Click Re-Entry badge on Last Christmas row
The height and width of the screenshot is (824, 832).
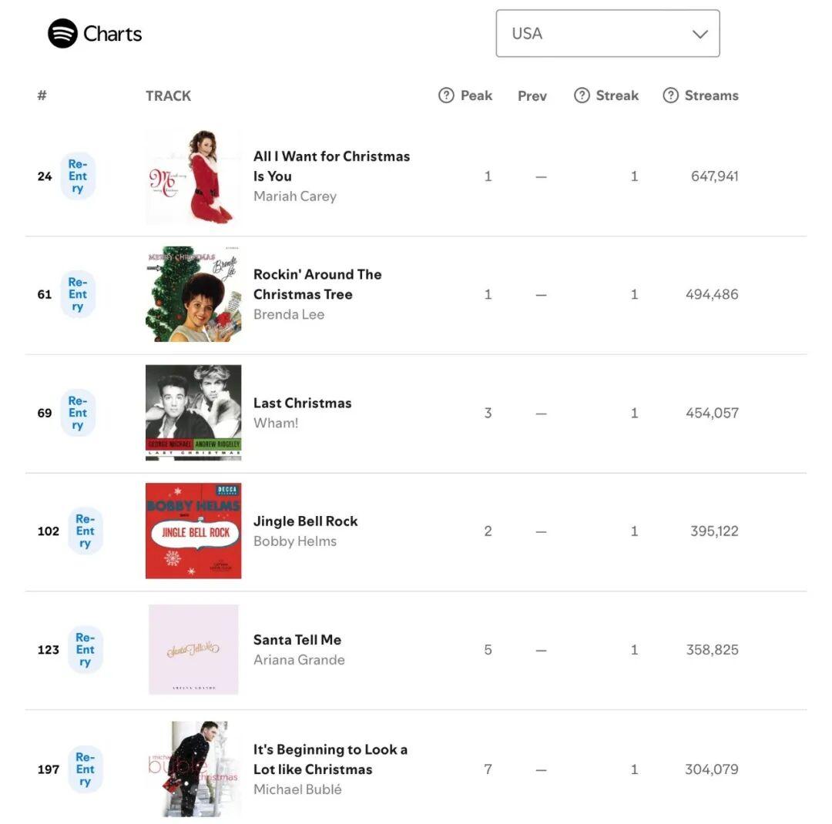pyautogui.click(x=78, y=413)
